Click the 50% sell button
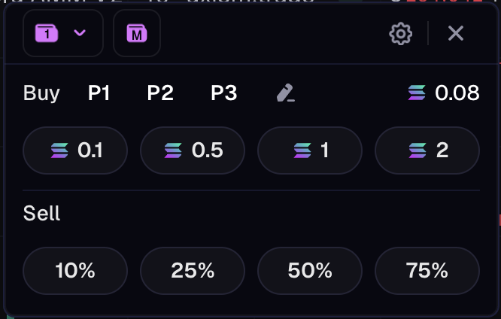 [x=310, y=271]
